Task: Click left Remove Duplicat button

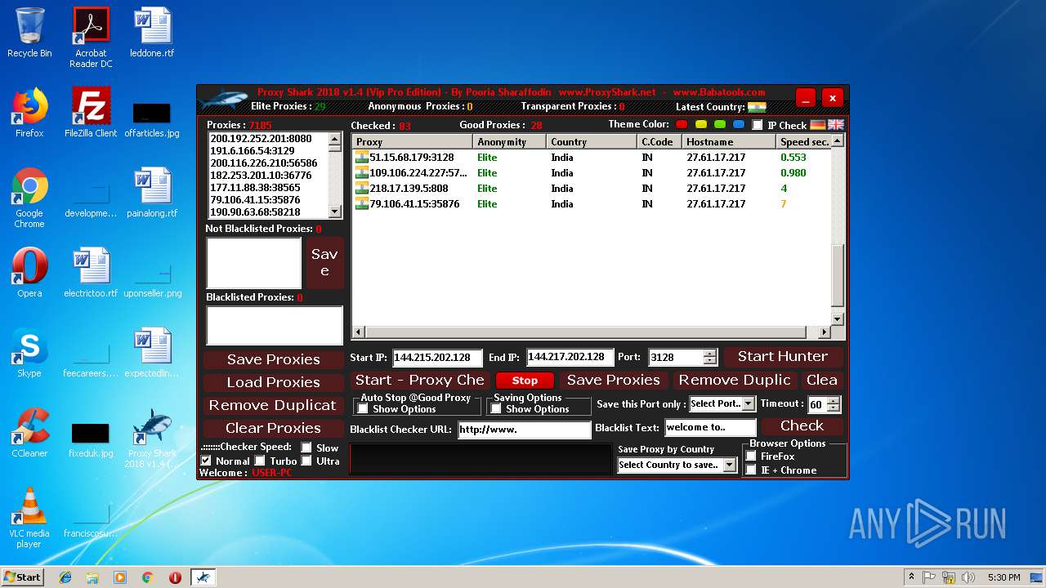Action: coord(274,405)
